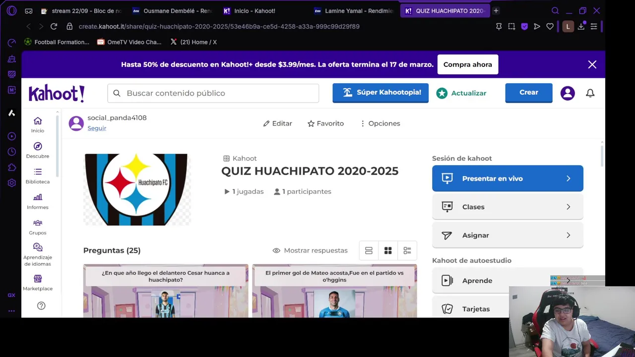Open Opera sidebar three-dots menu
The width and height of the screenshot is (635, 357).
(x=11, y=311)
